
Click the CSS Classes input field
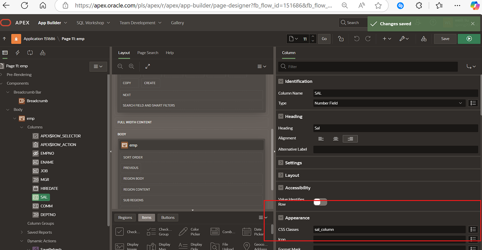click(389, 229)
